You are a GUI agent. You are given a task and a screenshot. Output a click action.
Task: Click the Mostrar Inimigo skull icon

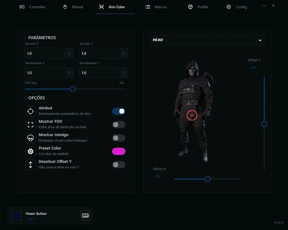tap(30, 138)
